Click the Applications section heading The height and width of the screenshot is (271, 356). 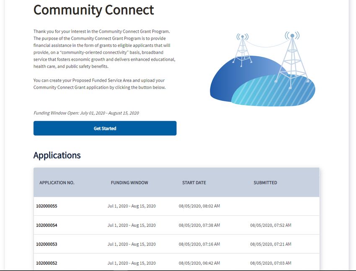(57, 155)
